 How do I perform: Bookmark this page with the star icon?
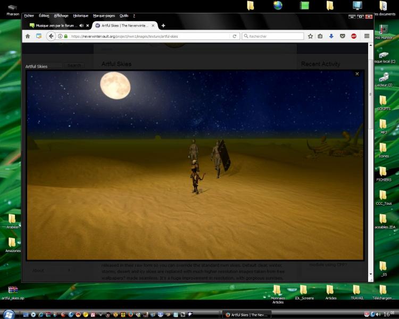pyautogui.click(x=310, y=36)
